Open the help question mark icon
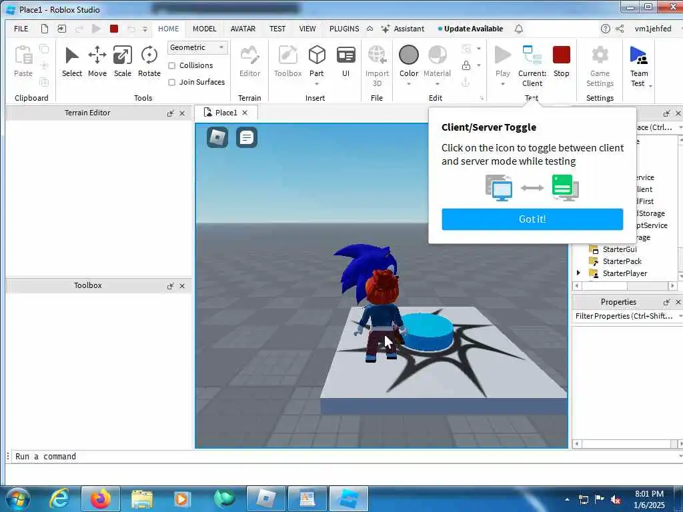The height and width of the screenshot is (512, 683). pos(605,29)
